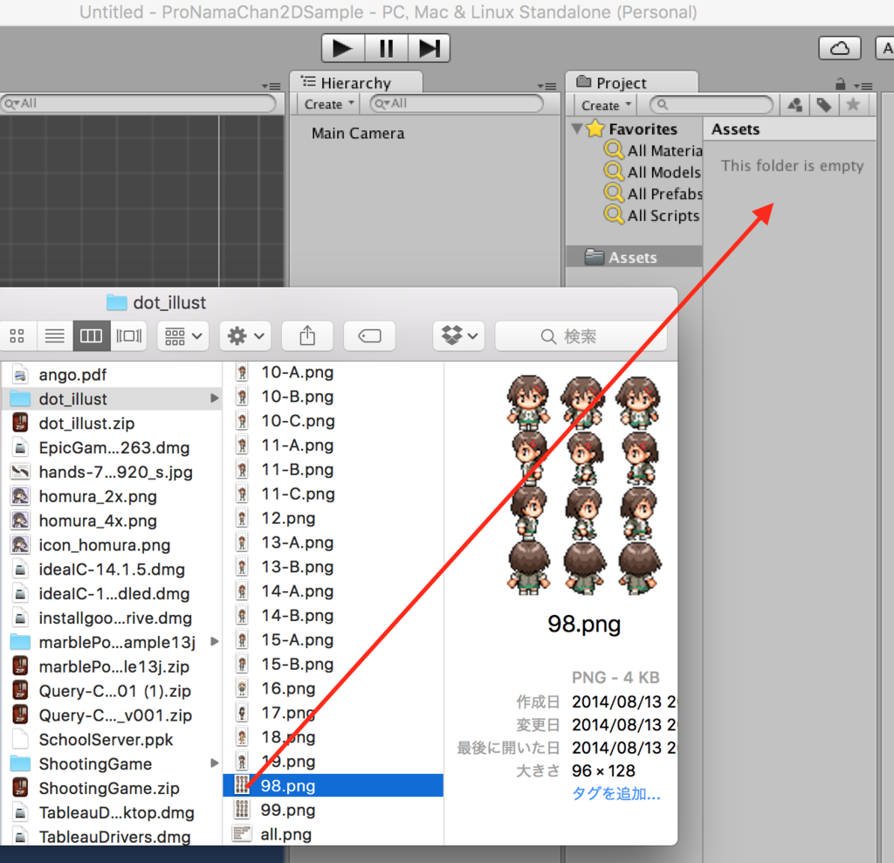Select 14-A.png in dot_illust column
The height and width of the screenshot is (863, 894).
[333, 591]
